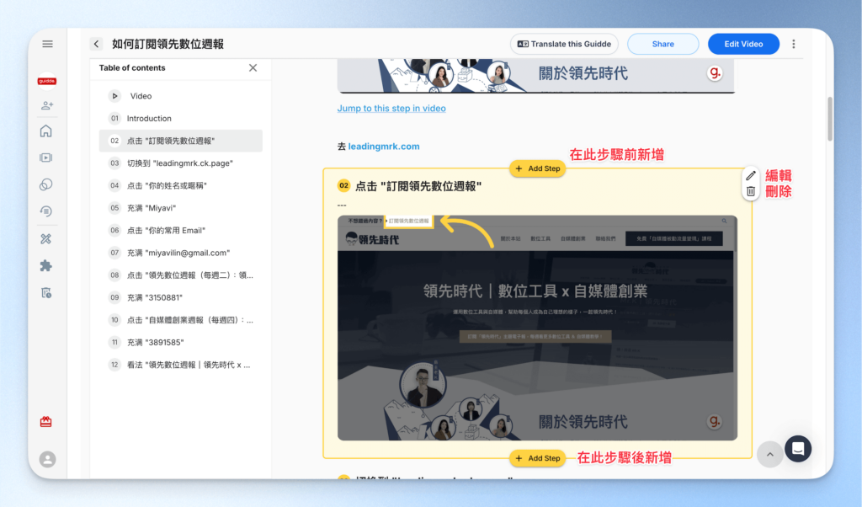
Task: Click the page's vertical scrollbar
Action: (x=829, y=119)
